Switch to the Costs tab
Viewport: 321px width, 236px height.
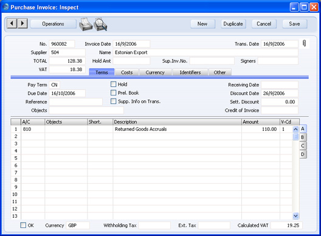point(126,72)
